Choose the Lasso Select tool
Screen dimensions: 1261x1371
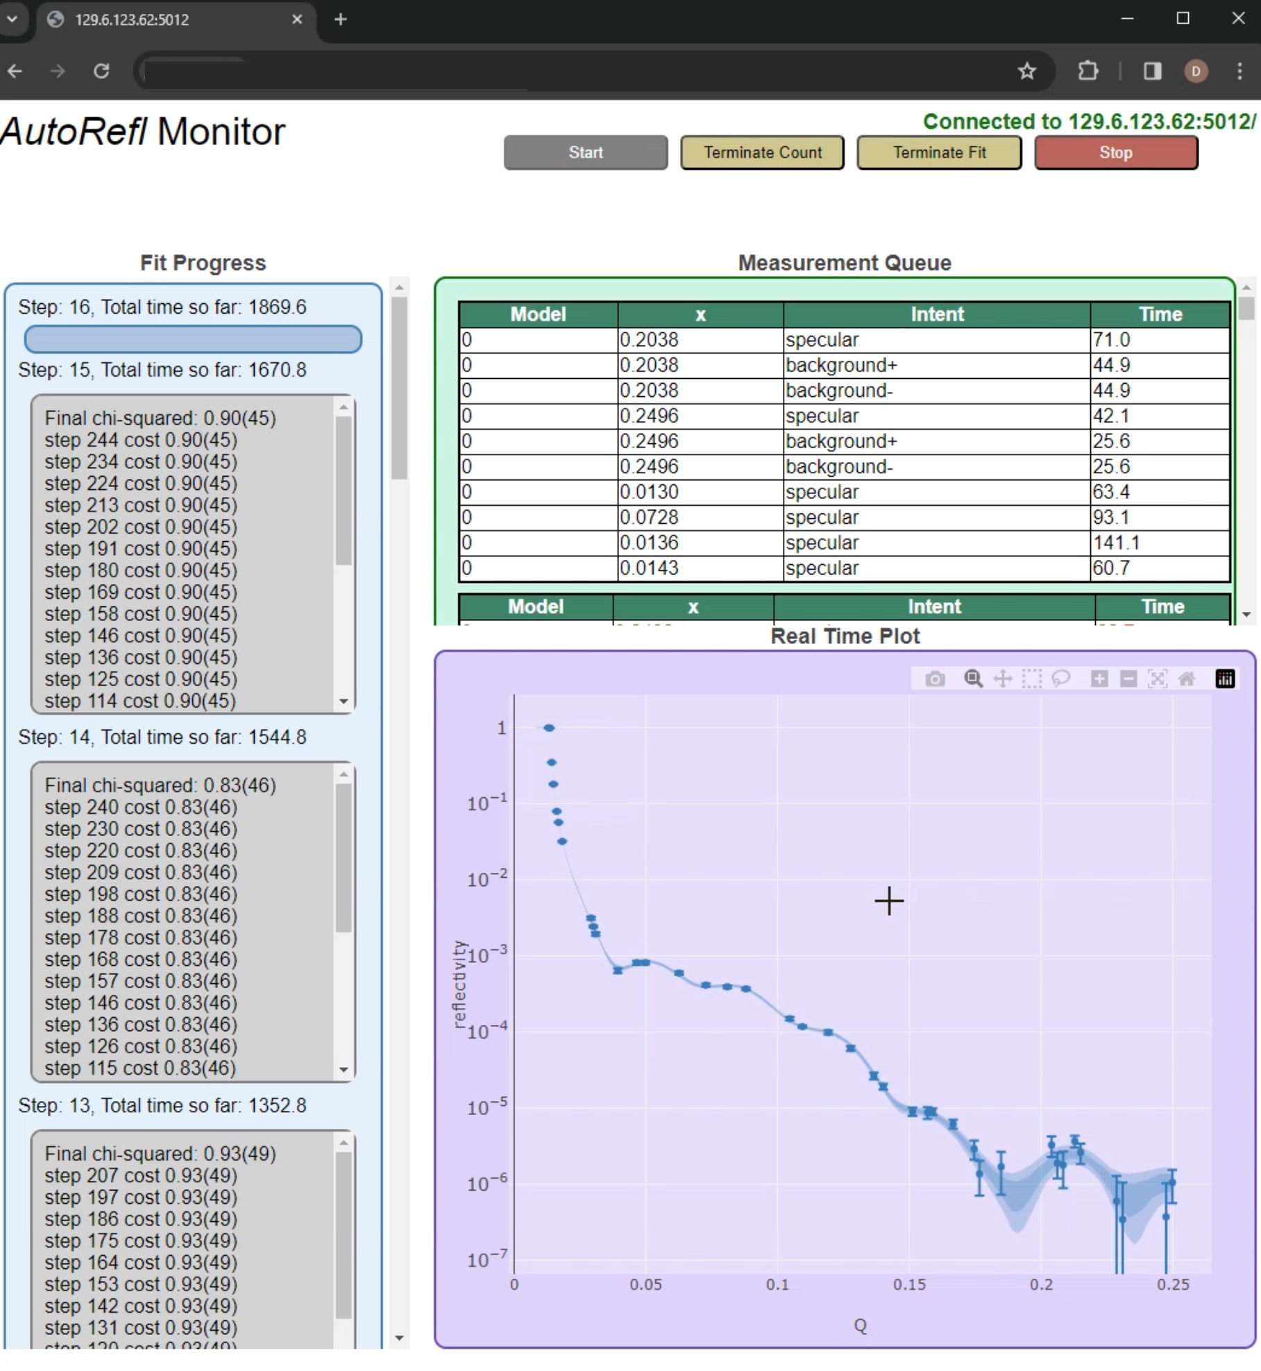(x=1062, y=679)
